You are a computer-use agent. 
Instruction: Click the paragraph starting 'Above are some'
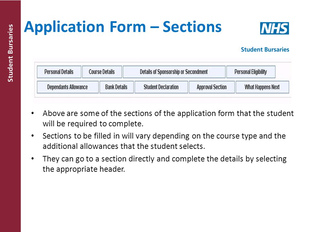coord(168,118)
